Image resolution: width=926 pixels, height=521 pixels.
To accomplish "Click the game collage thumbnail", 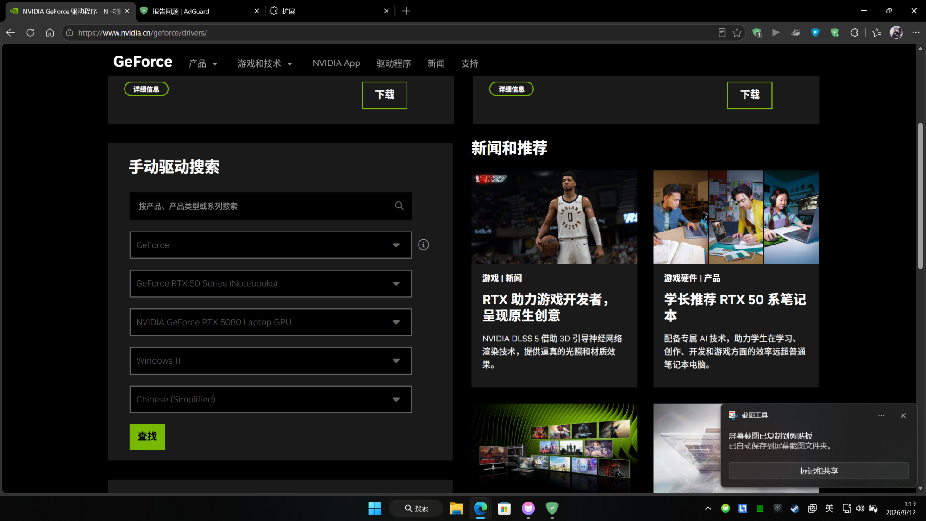I will coord(554,447).
